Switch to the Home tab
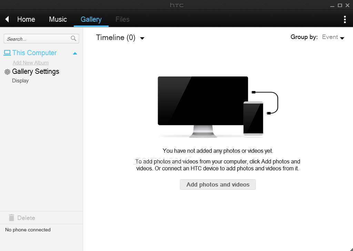The height and width of the screenshot is (251, 353). [26, 19]
